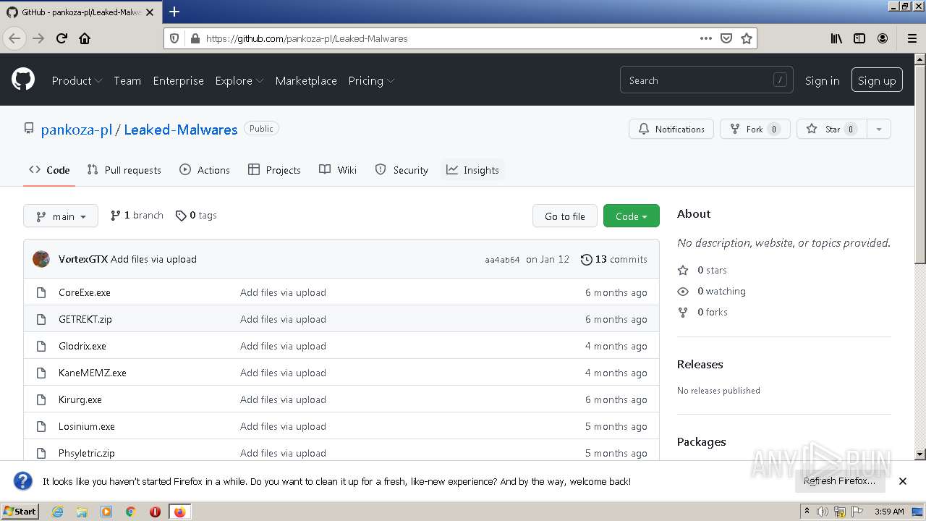Launch Chrome from the taskbar

(130, 512)
